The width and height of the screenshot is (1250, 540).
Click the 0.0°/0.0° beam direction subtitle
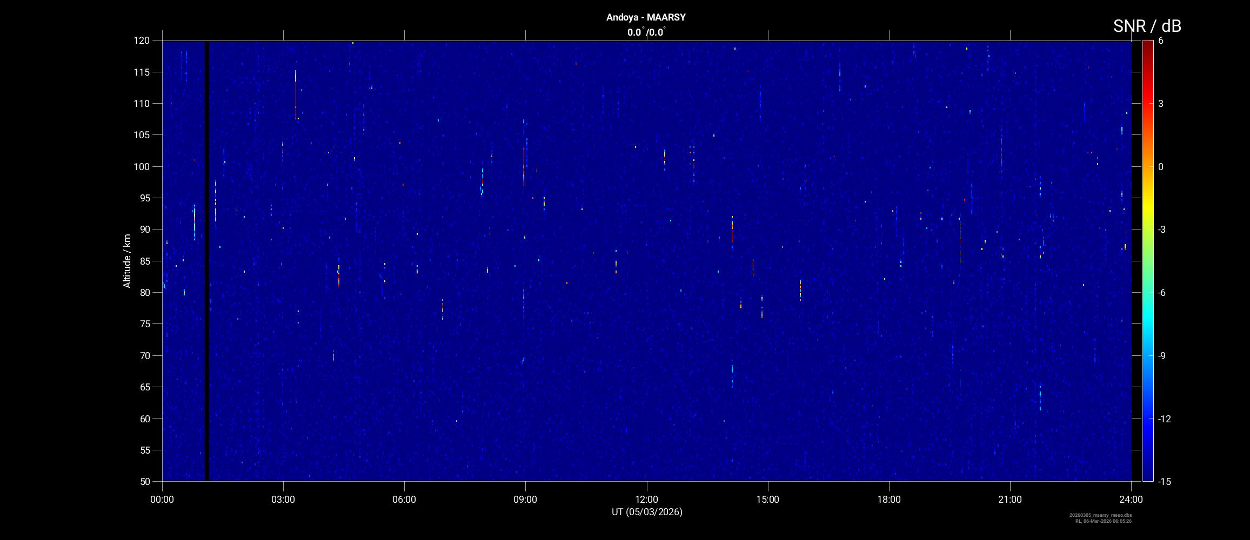(x=646, y=32)
